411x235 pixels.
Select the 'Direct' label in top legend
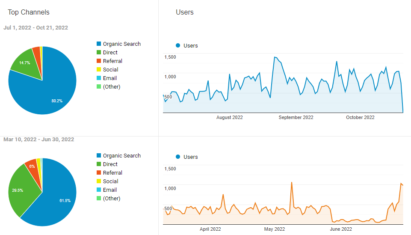pos(110,53)
